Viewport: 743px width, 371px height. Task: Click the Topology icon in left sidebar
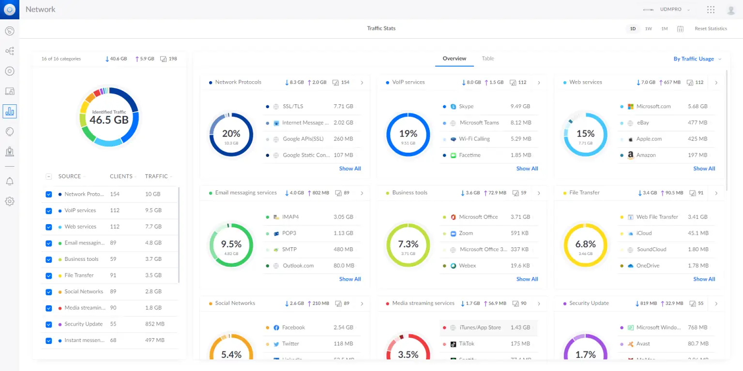[x=10, y=51]
